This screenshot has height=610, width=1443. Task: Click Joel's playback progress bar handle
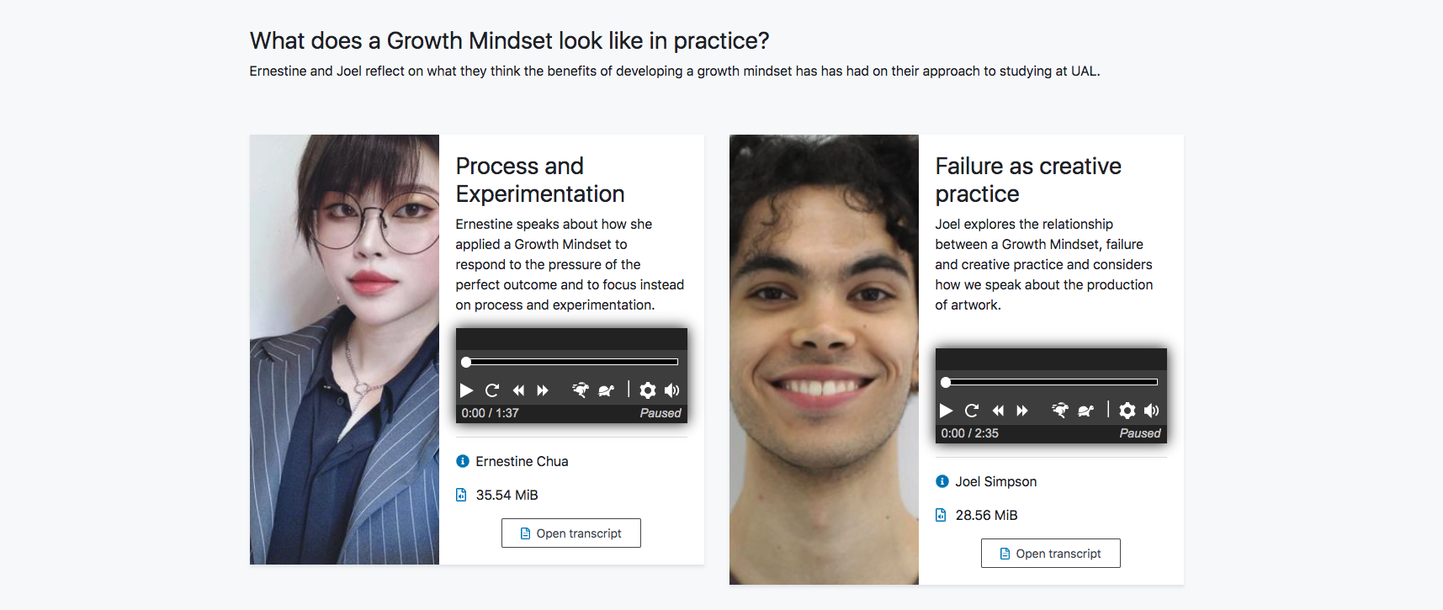click(x=946, y=382)
